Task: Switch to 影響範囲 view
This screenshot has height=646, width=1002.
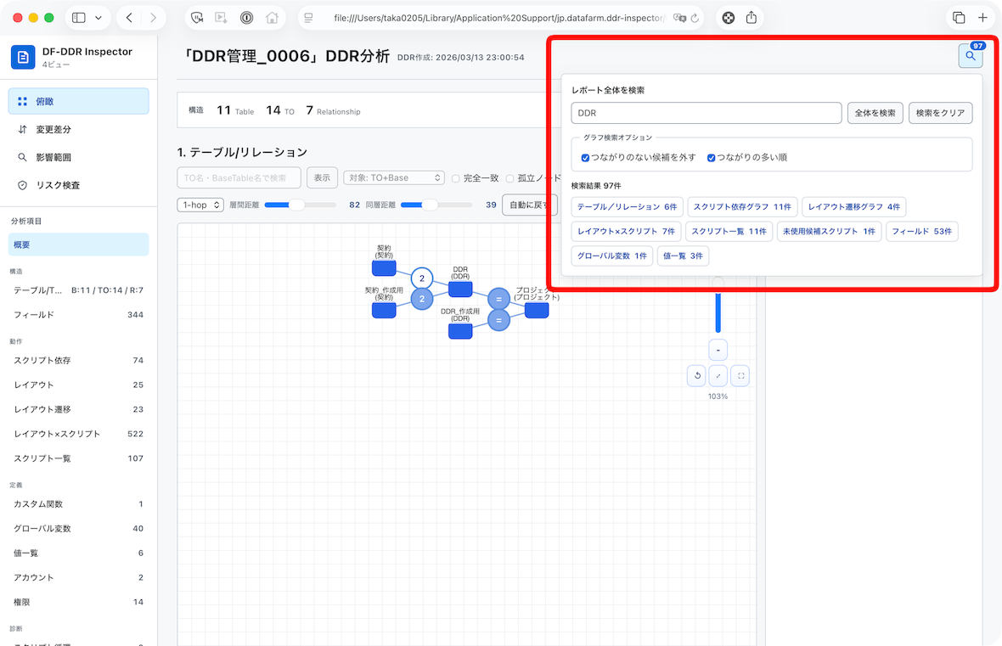Action: click(x=79, y=157)
